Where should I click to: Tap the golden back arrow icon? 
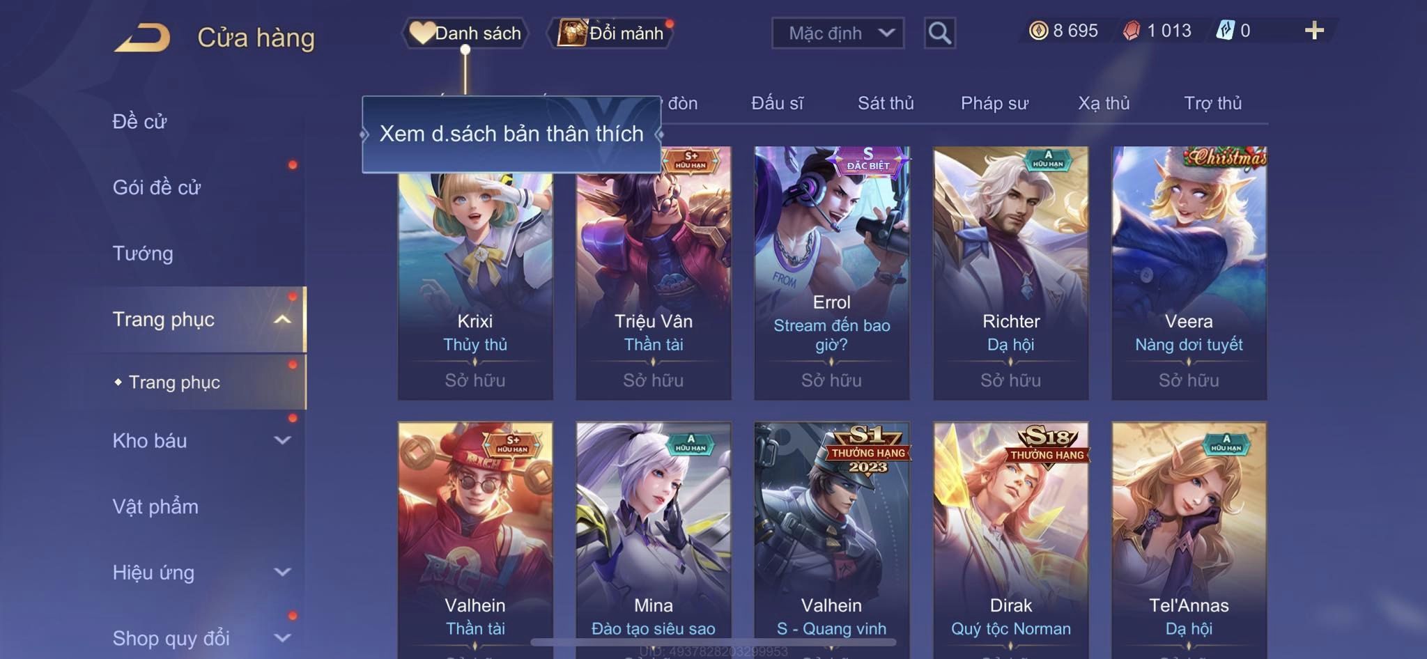pos(143,38)
